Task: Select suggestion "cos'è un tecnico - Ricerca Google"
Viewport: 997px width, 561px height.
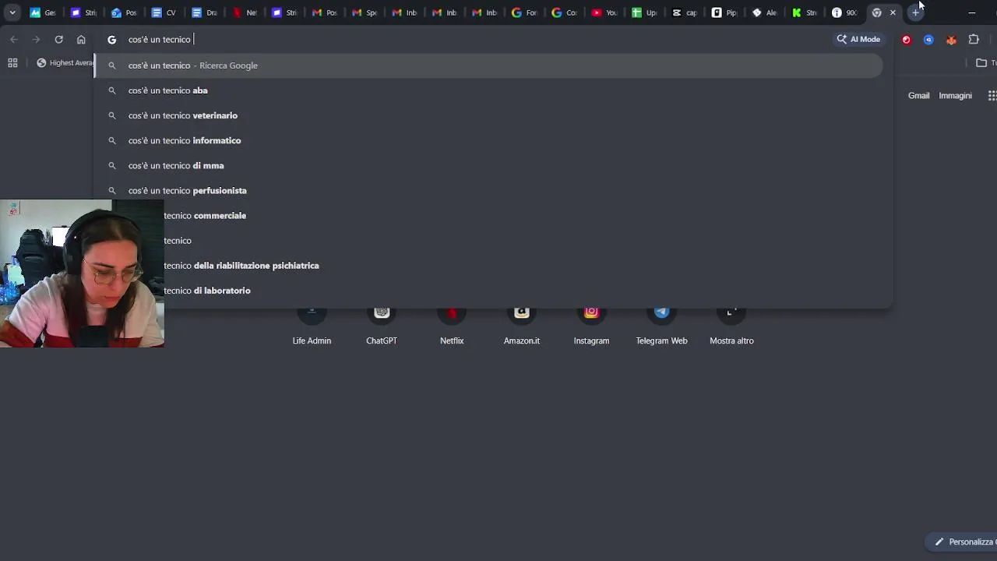Action: [488, 65]
